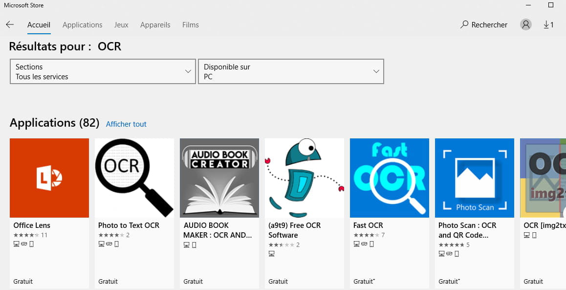The image size is (566, 290).
Task: Click the device icons under Photo to Text OCR
Action: (109, 244)
